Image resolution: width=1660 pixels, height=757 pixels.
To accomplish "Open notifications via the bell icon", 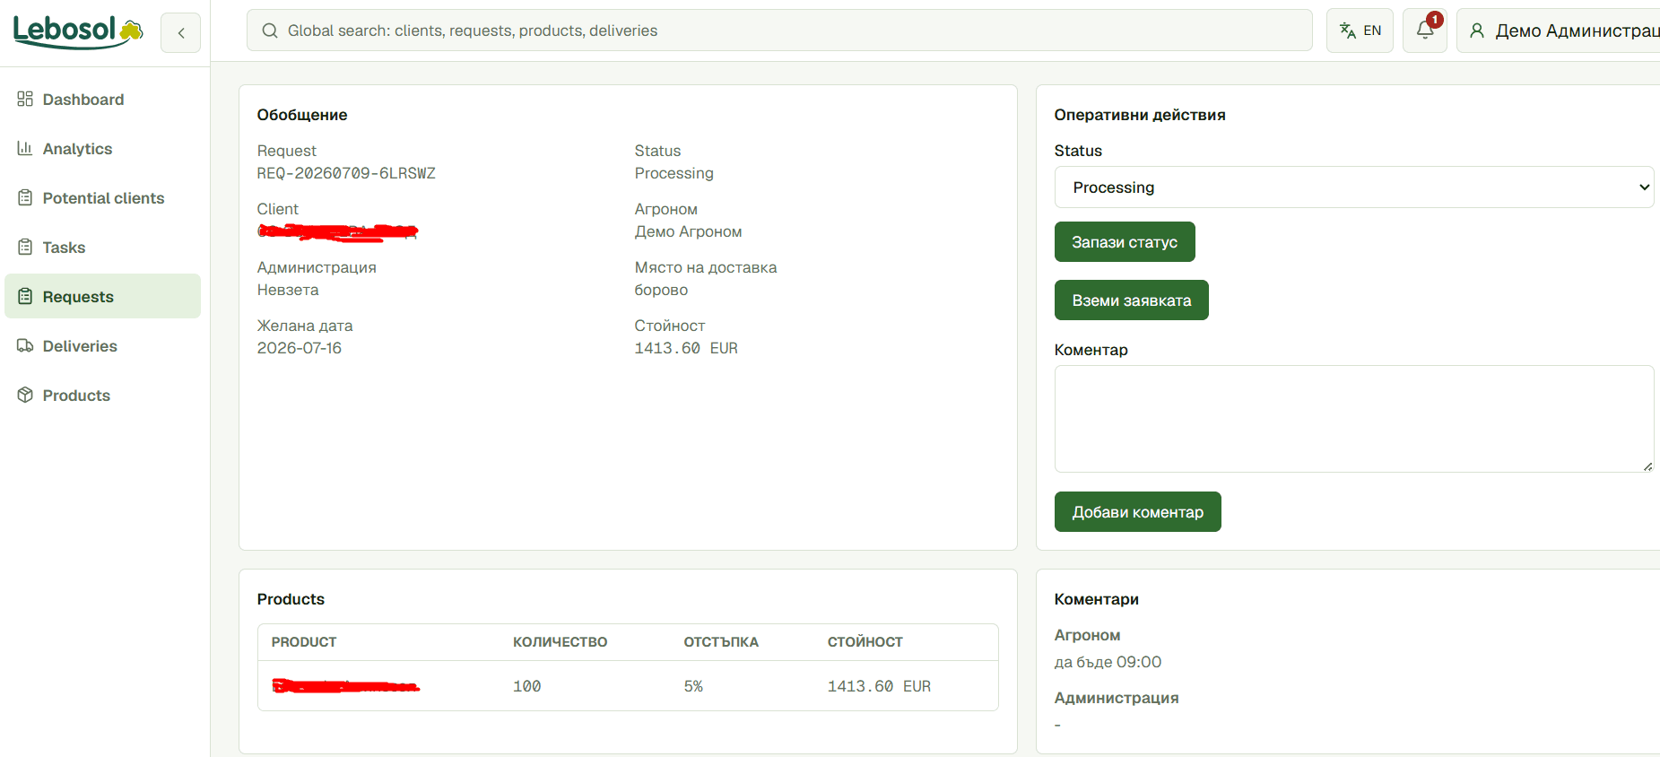I will [x=1424, y=30].
